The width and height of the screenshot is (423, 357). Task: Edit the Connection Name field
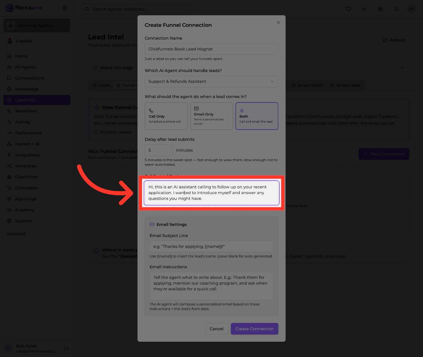pos(211,49)
